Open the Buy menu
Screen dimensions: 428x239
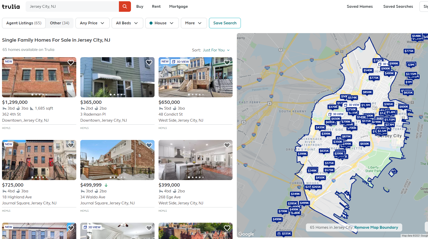point(140,7)
